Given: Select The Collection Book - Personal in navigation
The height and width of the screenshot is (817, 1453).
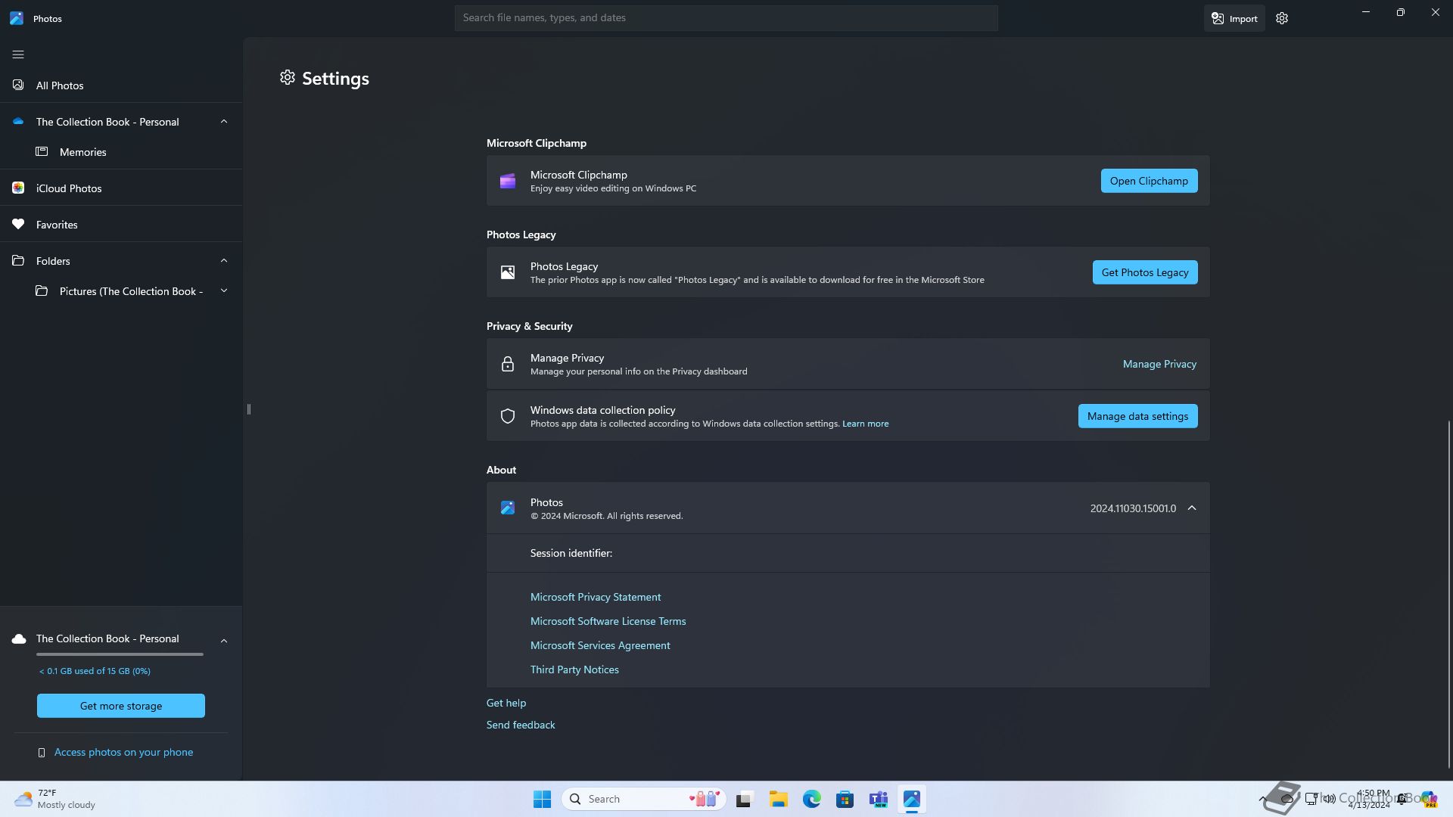Looking at the screenshot, I should 107,122.
